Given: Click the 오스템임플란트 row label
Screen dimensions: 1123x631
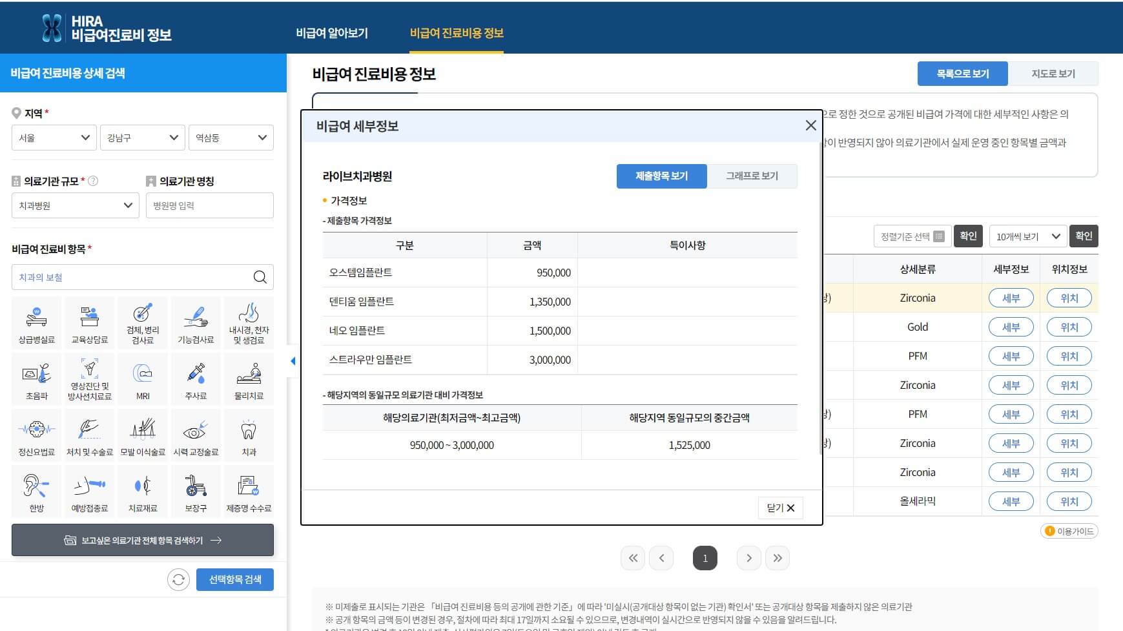Looking at the screenshot, I should click(360, 273).
